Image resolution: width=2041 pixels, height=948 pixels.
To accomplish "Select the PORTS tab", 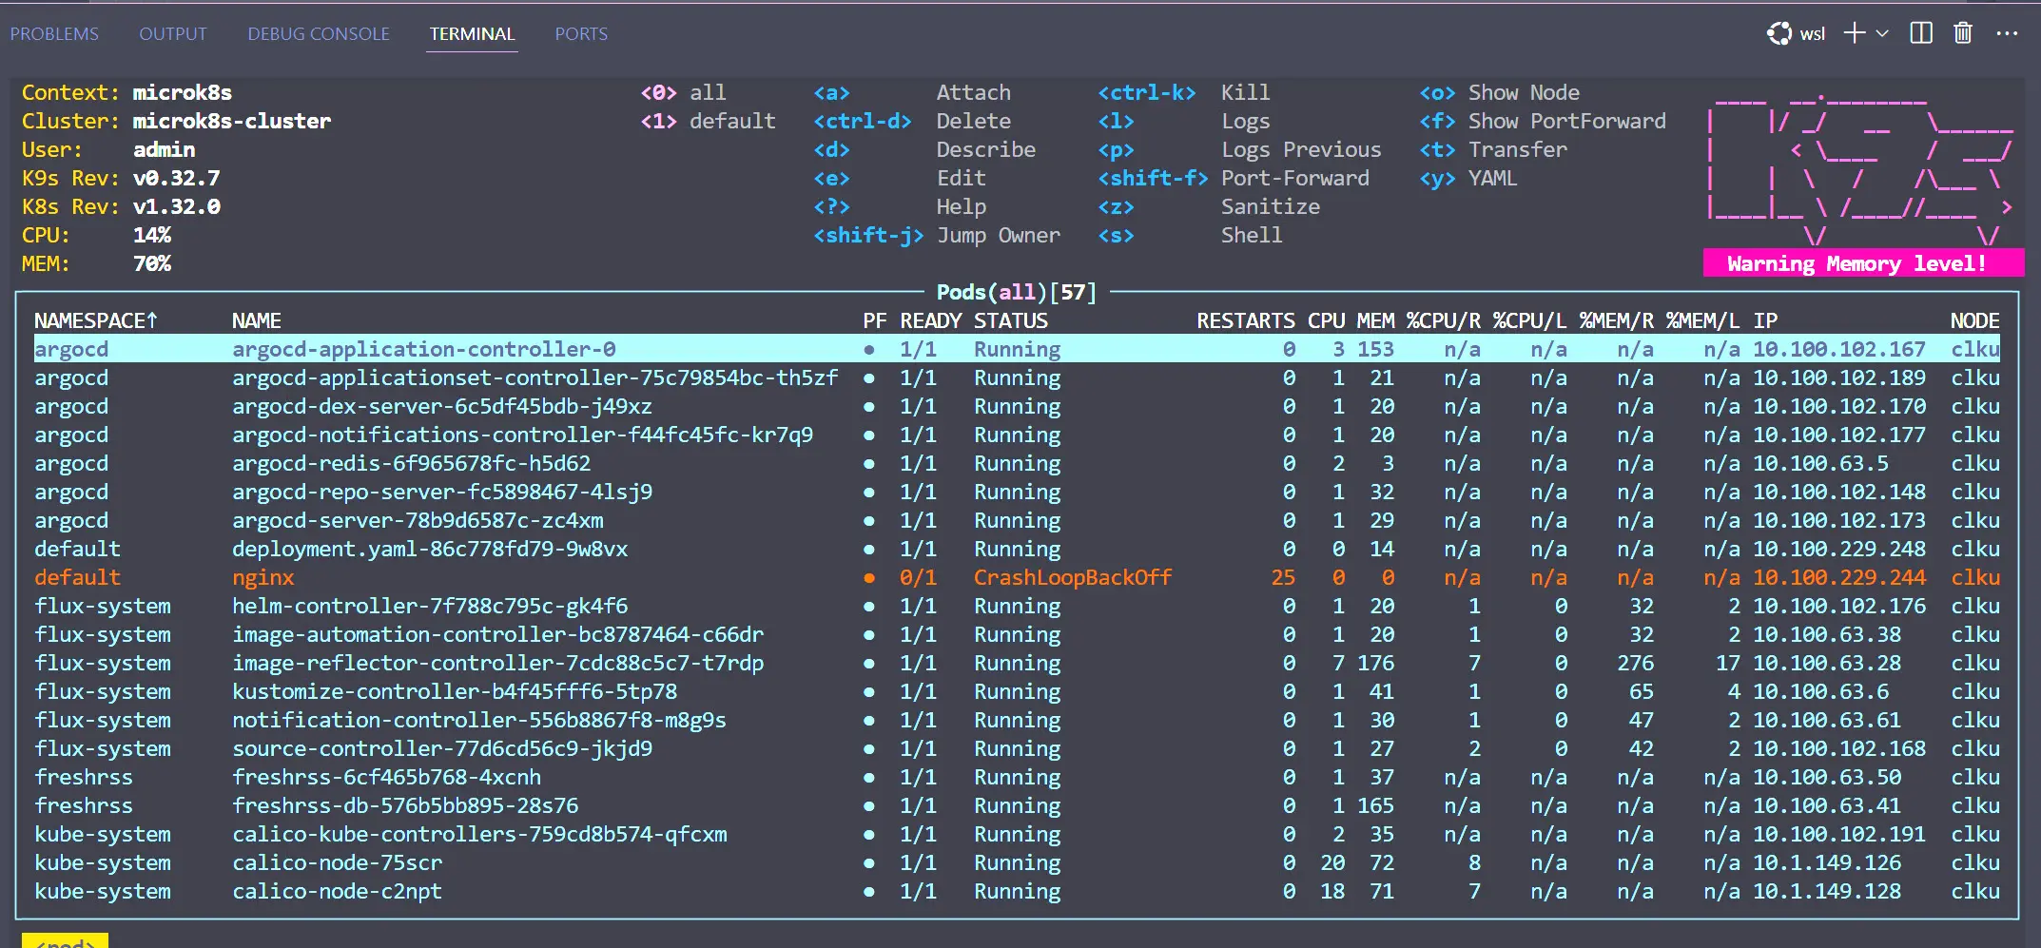I will pos(580,33).
